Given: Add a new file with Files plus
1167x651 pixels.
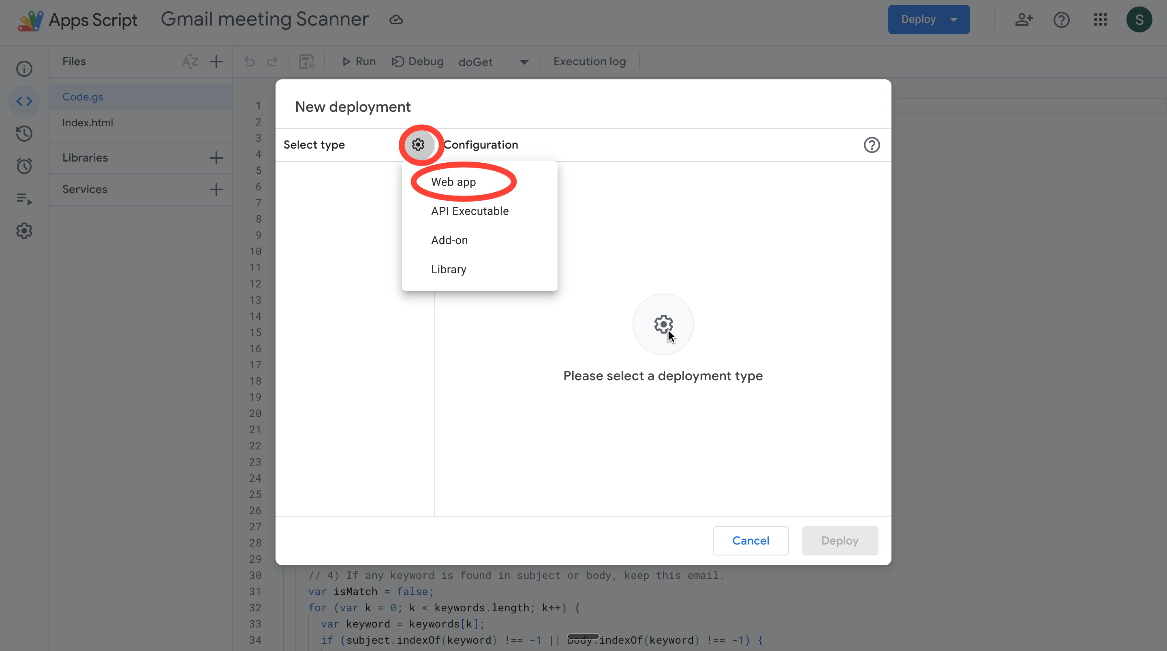Looking at the screenshot, I should coord(216,62).
